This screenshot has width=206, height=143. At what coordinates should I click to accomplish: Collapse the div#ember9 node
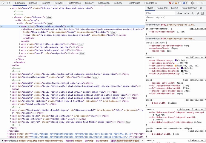(x=11, y=8)
